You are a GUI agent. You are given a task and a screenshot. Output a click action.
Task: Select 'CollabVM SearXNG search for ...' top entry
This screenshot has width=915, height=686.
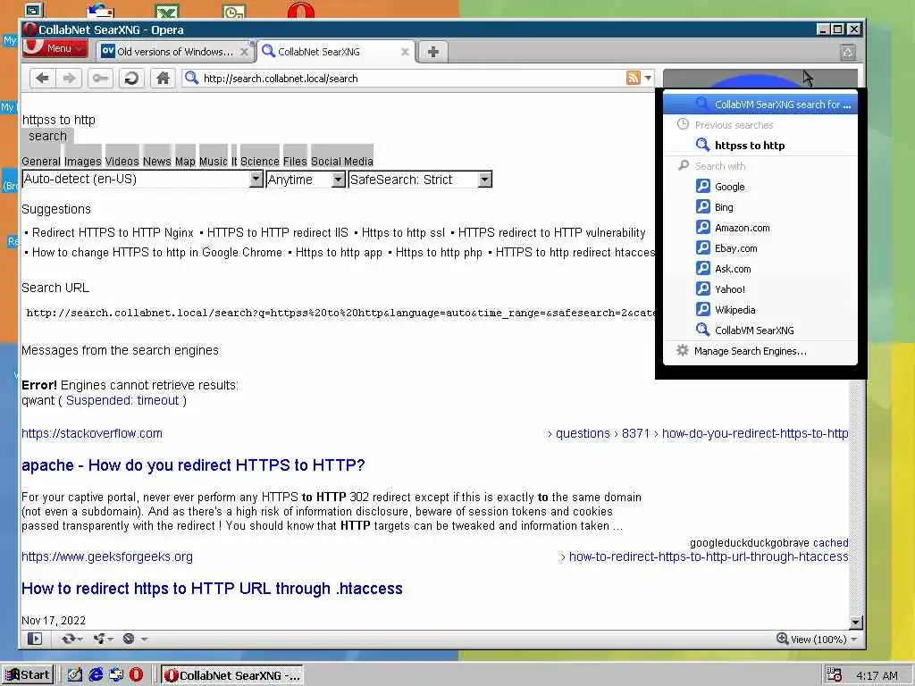coord(760,105)
